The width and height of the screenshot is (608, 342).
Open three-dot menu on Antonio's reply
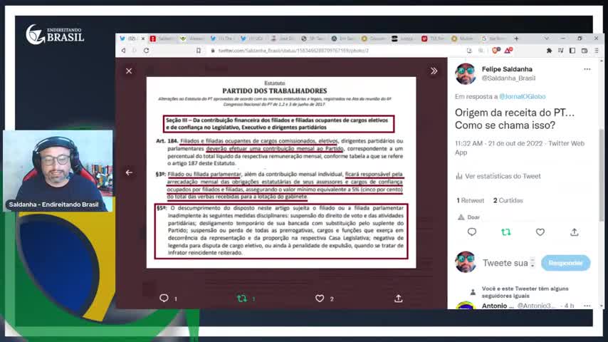click(587, 306)
